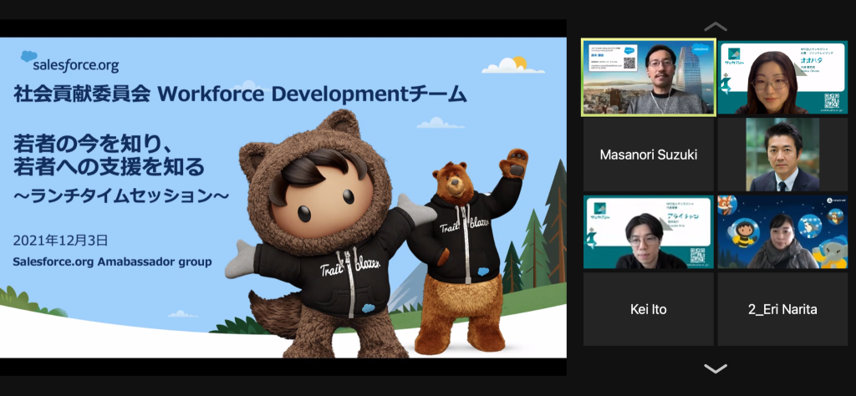856x396 pixels.
Task: Open Kei Ito participant tile
Action: click(649, 309)
